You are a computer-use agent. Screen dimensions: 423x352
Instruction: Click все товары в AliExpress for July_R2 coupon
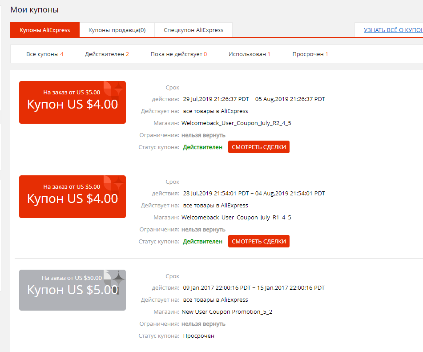pyautogui.click(x=215, y=111)
